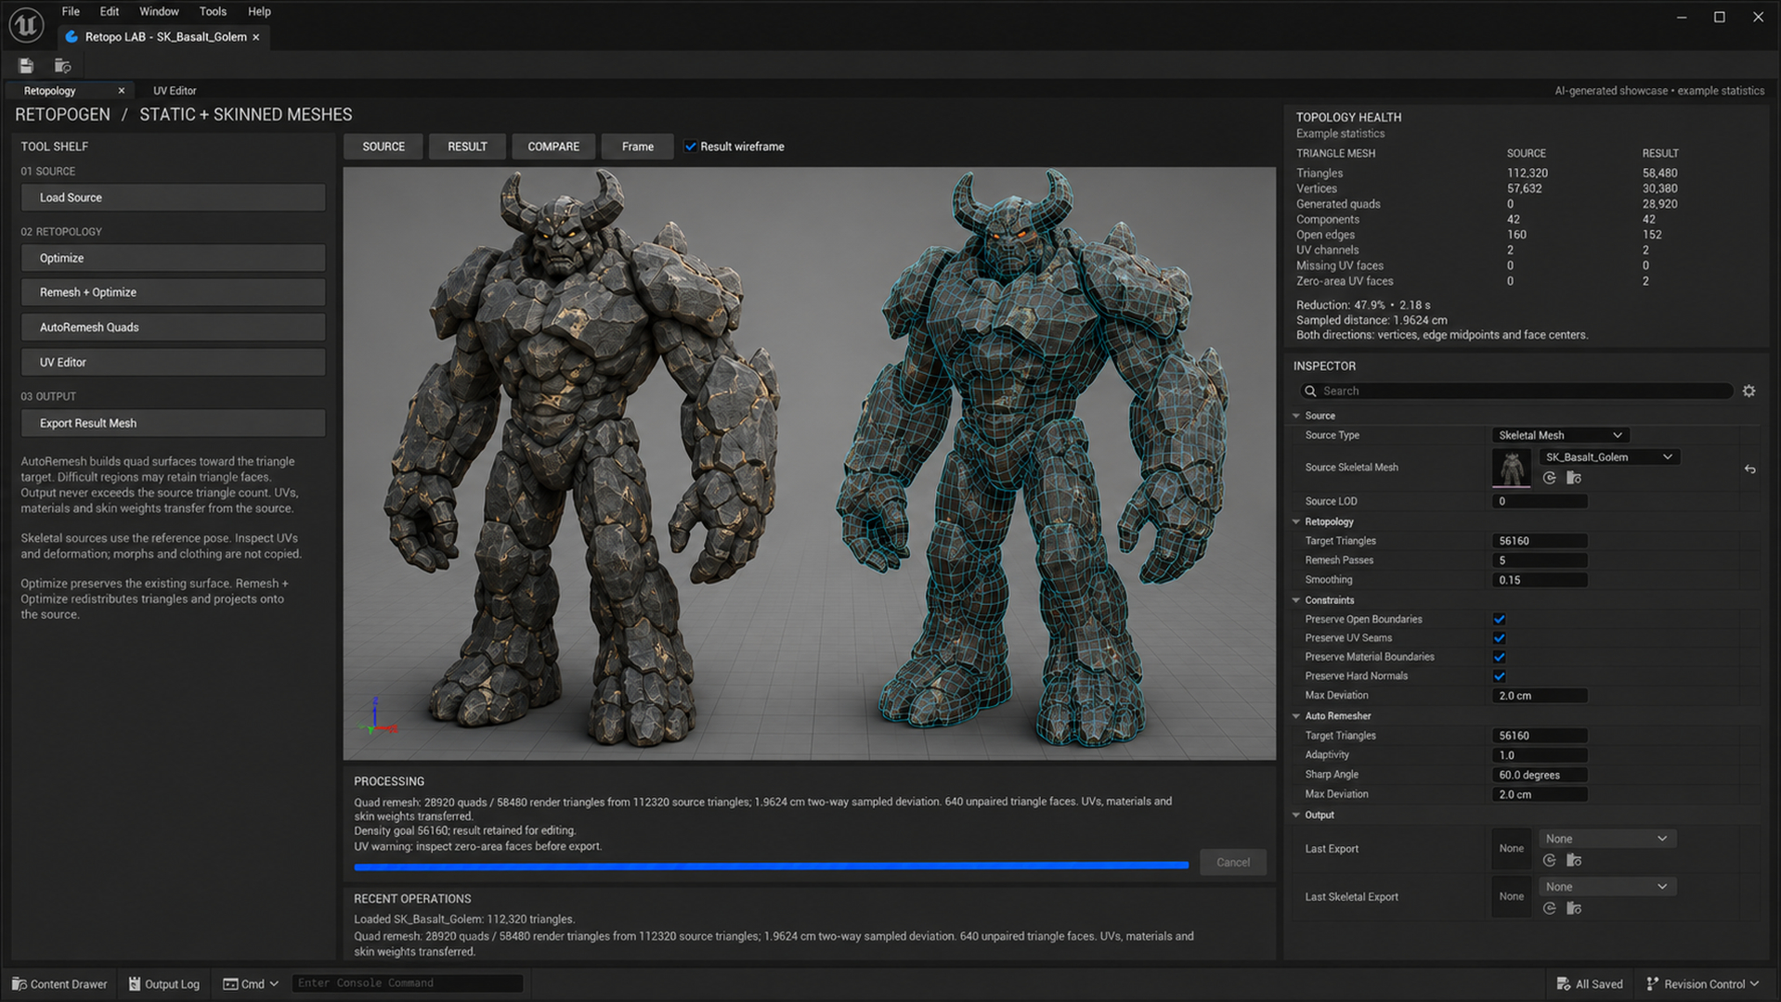
Task: Collapse the Output section in Inspector
Action: [x=1296, y=816]
